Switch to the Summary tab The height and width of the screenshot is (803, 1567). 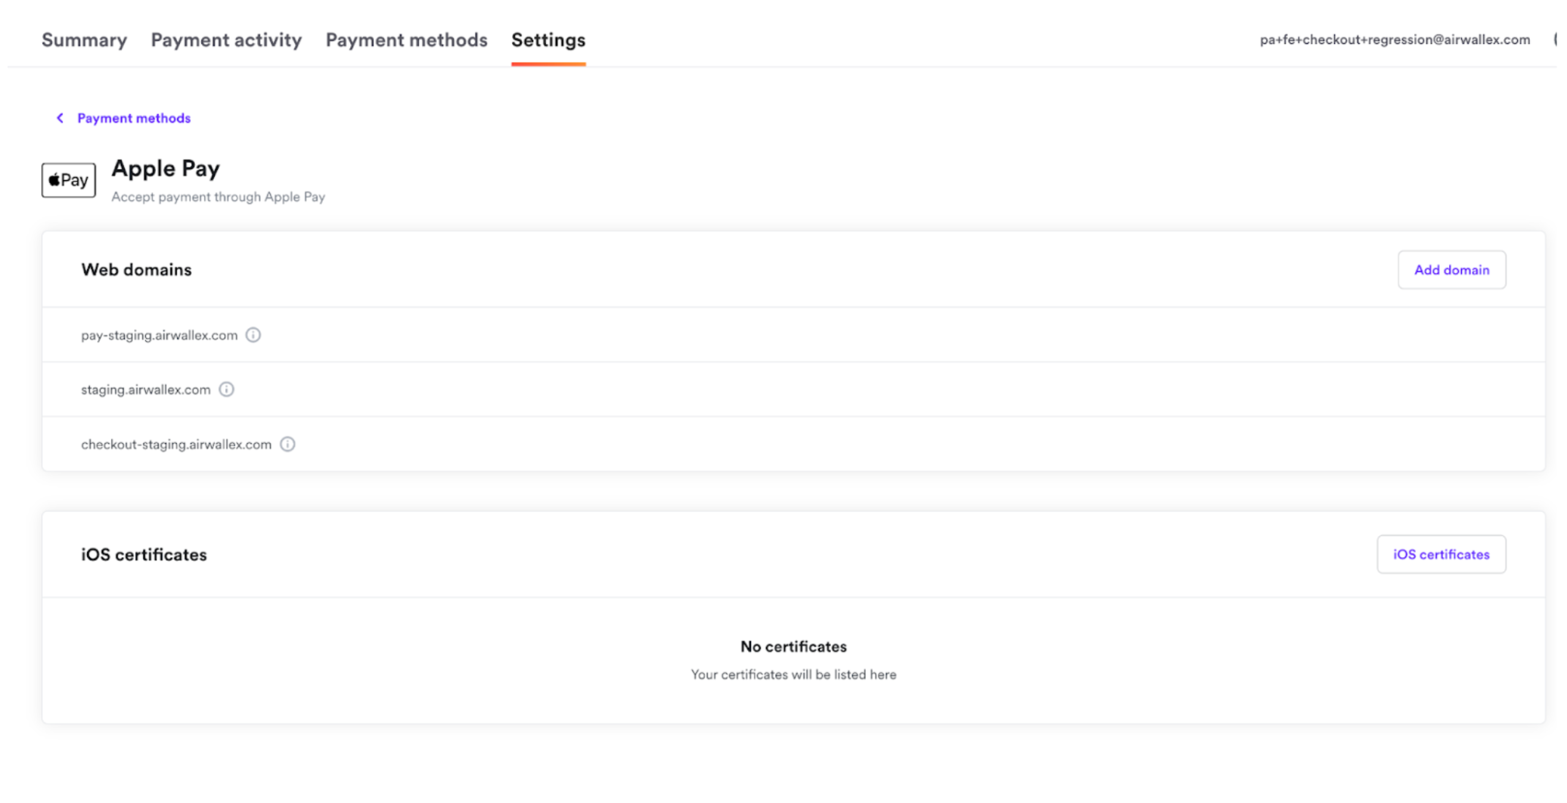point(84,40)
